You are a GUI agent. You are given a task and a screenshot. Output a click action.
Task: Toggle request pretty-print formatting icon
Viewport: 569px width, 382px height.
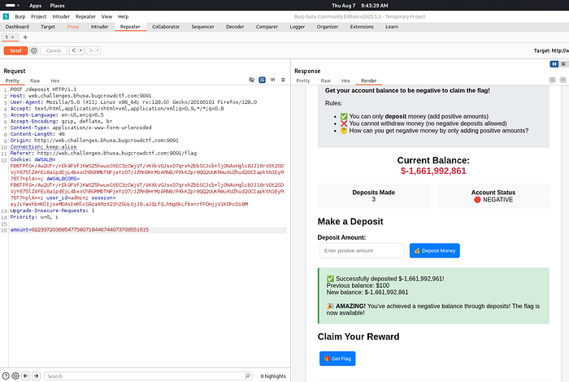click(x=262, y=80)
